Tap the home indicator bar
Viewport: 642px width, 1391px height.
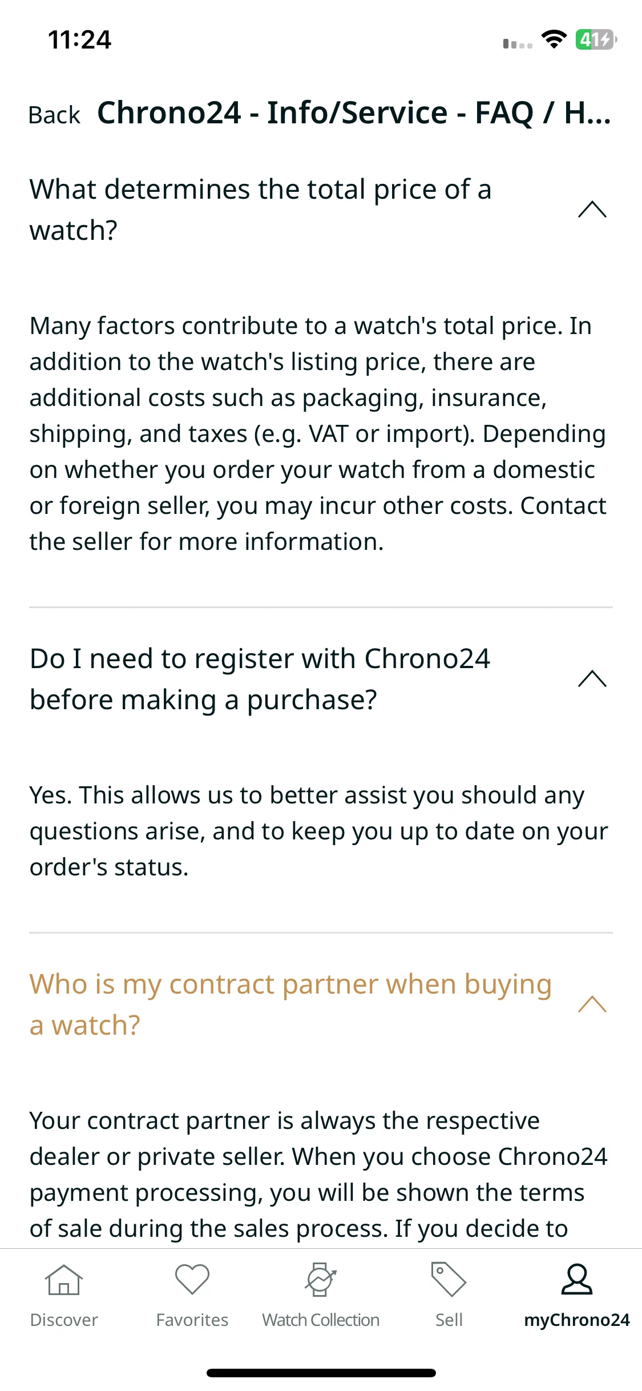coord(321,1373)
